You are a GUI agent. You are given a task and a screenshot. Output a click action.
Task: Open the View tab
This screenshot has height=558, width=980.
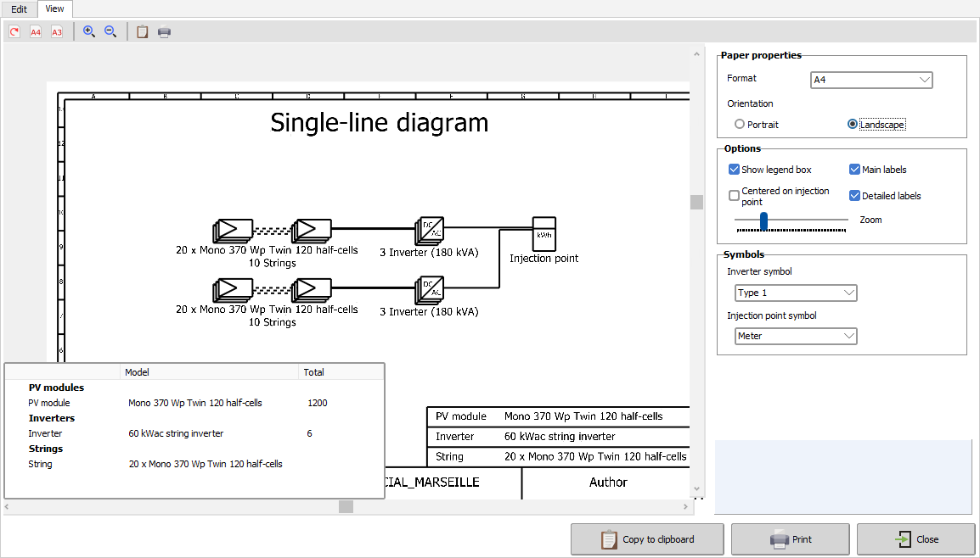point(54,8)
